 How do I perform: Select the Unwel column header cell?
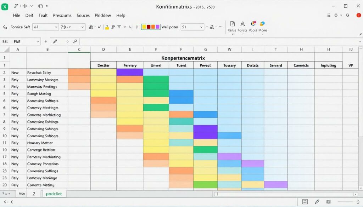click(x=156, y=65)
